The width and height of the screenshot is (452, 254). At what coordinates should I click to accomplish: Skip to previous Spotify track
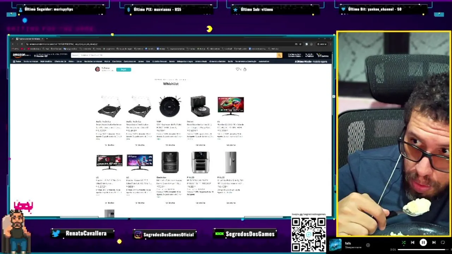coord(412,242)
